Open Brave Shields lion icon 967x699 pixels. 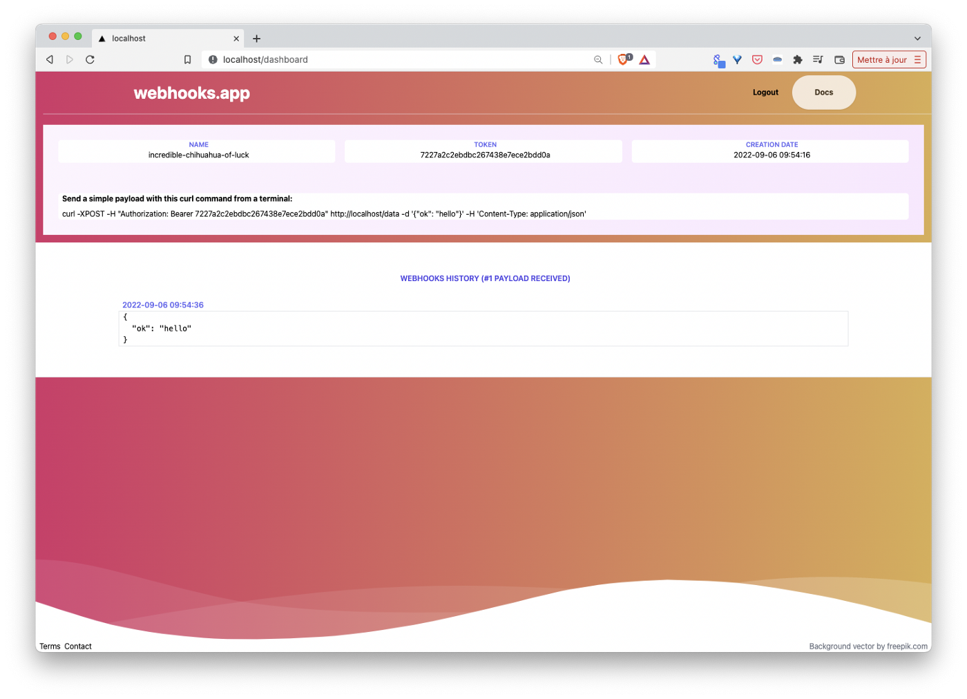(624, 59)
